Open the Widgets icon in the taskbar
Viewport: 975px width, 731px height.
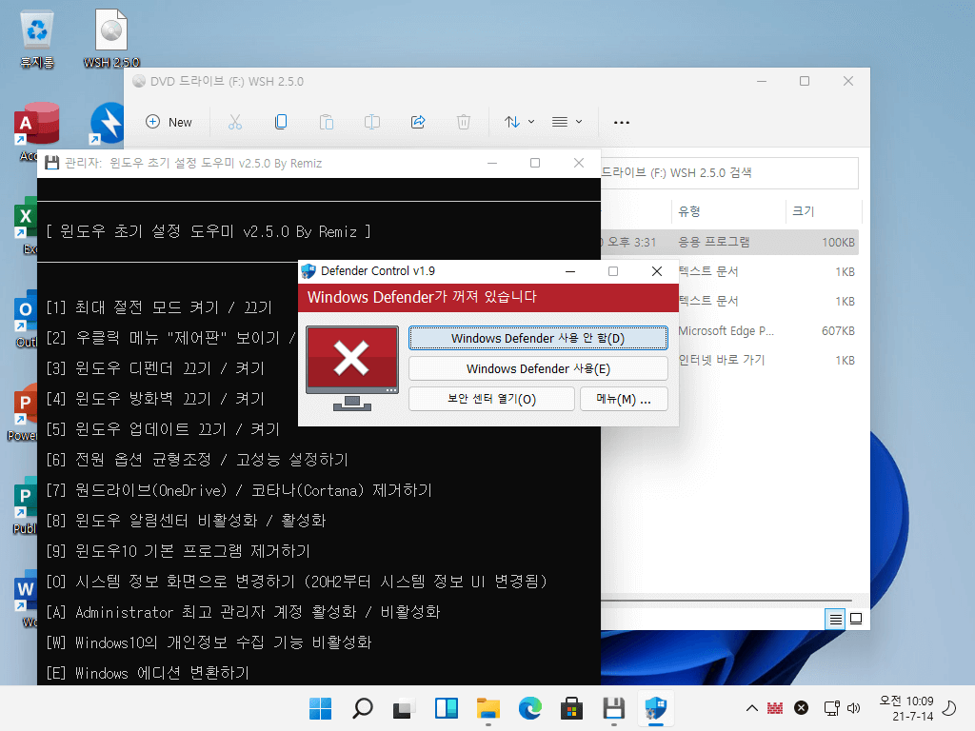click(x=447, y=708)
